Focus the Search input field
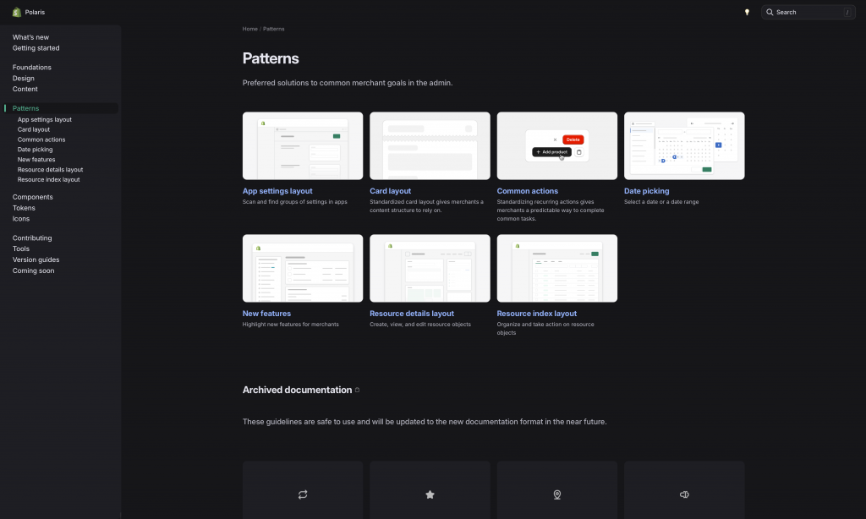The image size is (866, 519). (x=808, y=12)
